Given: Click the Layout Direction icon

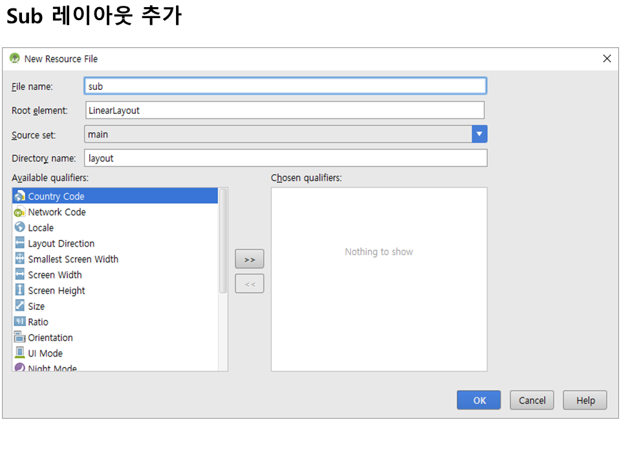Looking at the screenshot, I should tap(19, 243).
